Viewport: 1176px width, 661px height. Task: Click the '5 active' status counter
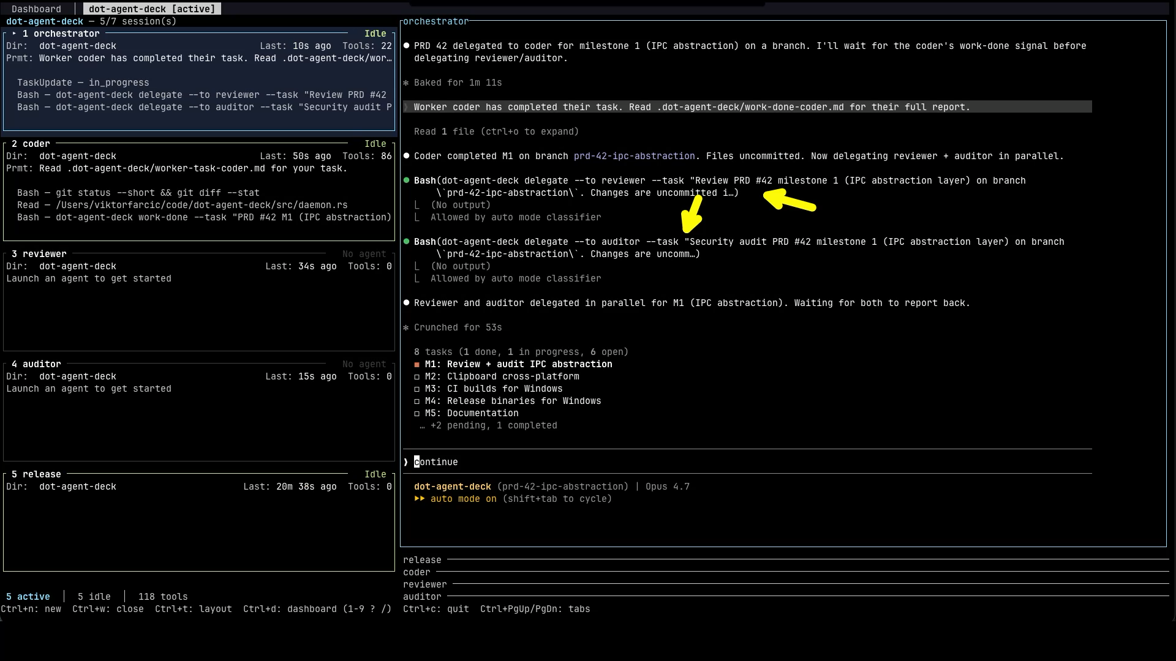pyautogui.click(x=28, y=597)
